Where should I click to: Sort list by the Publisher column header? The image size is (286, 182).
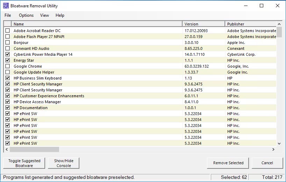(251, 24)
